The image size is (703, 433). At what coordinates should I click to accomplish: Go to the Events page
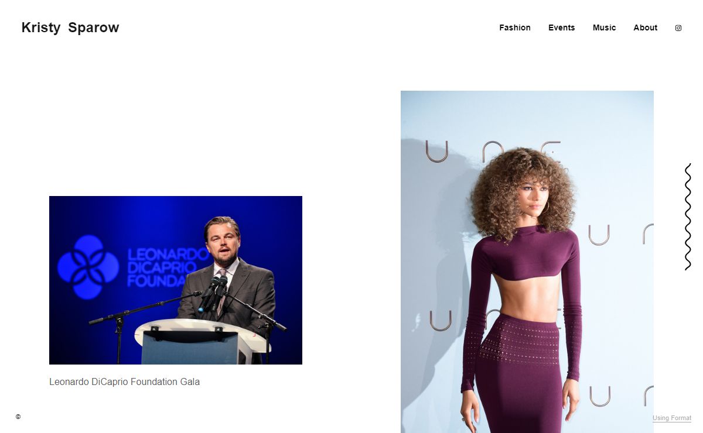coord(561,28)
